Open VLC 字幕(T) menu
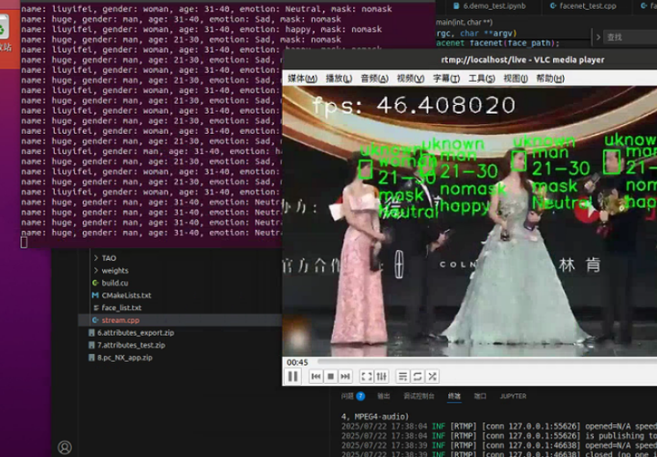Image resolution: width=657 pixels, height=457 pixels. [446, 78]
